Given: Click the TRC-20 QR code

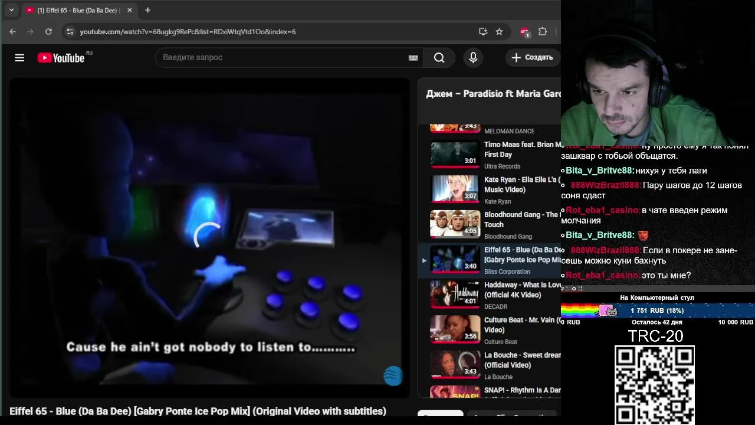Looking at the screenshot, I should pos(655,385).
